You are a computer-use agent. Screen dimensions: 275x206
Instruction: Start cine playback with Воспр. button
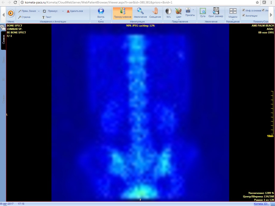click(101, 13)
